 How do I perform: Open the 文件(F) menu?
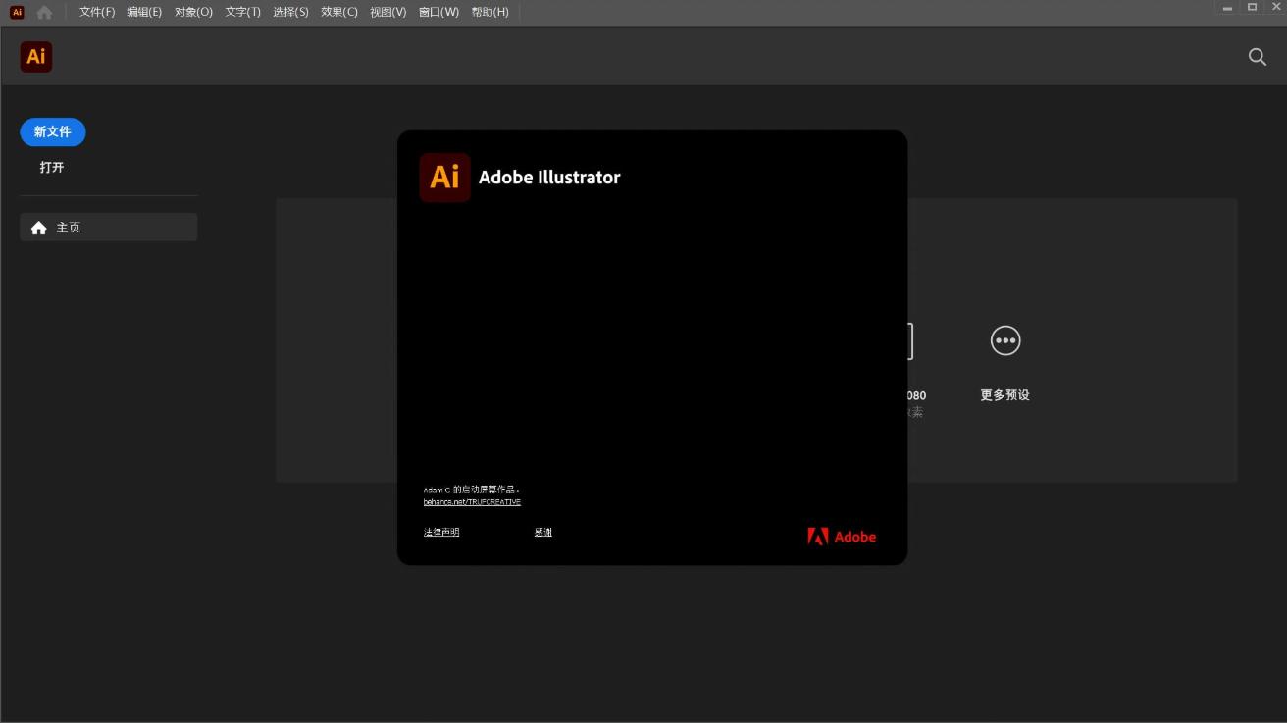tap(95, 12)
